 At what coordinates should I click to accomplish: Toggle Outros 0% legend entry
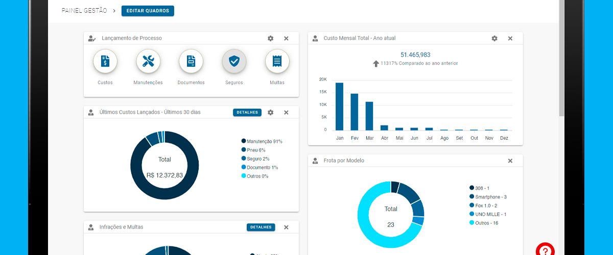tap(254, 176)
